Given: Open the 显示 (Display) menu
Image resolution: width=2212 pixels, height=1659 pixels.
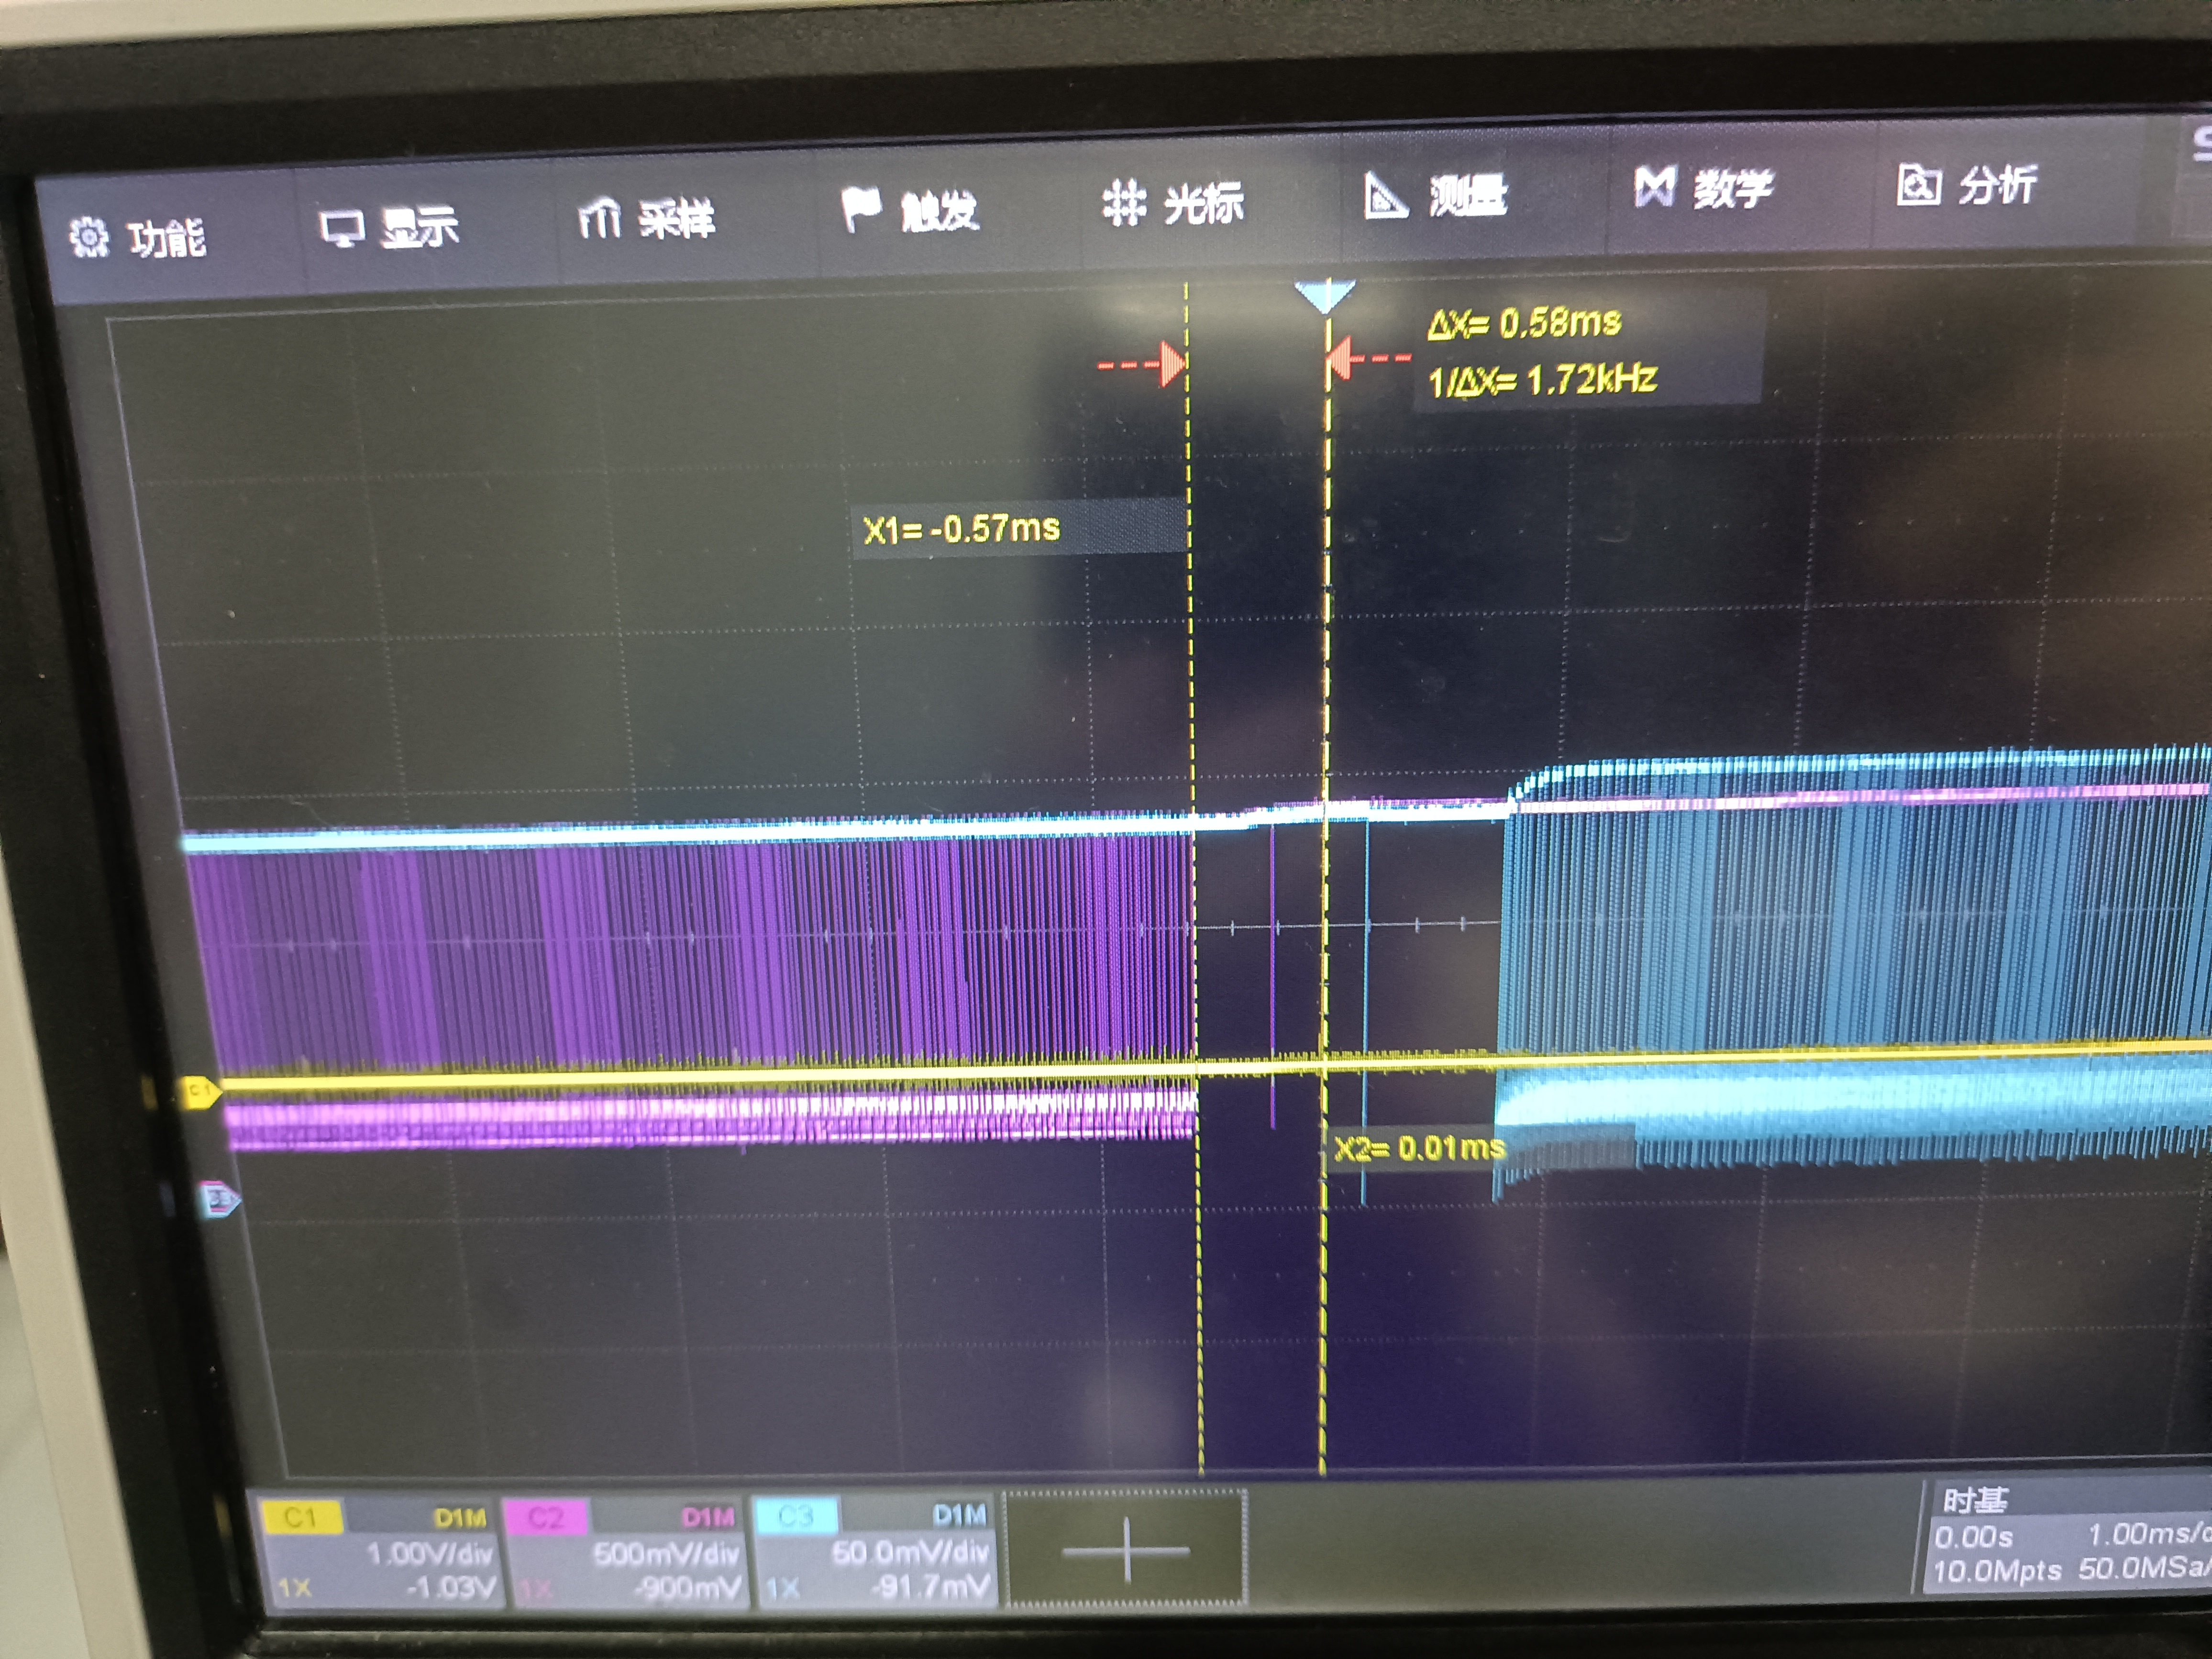Looking at the screenshot, I should coord(390,227).
